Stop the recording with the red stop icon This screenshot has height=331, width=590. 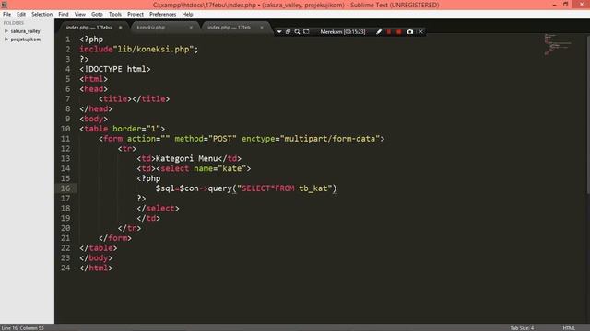(x=399, y=32)
